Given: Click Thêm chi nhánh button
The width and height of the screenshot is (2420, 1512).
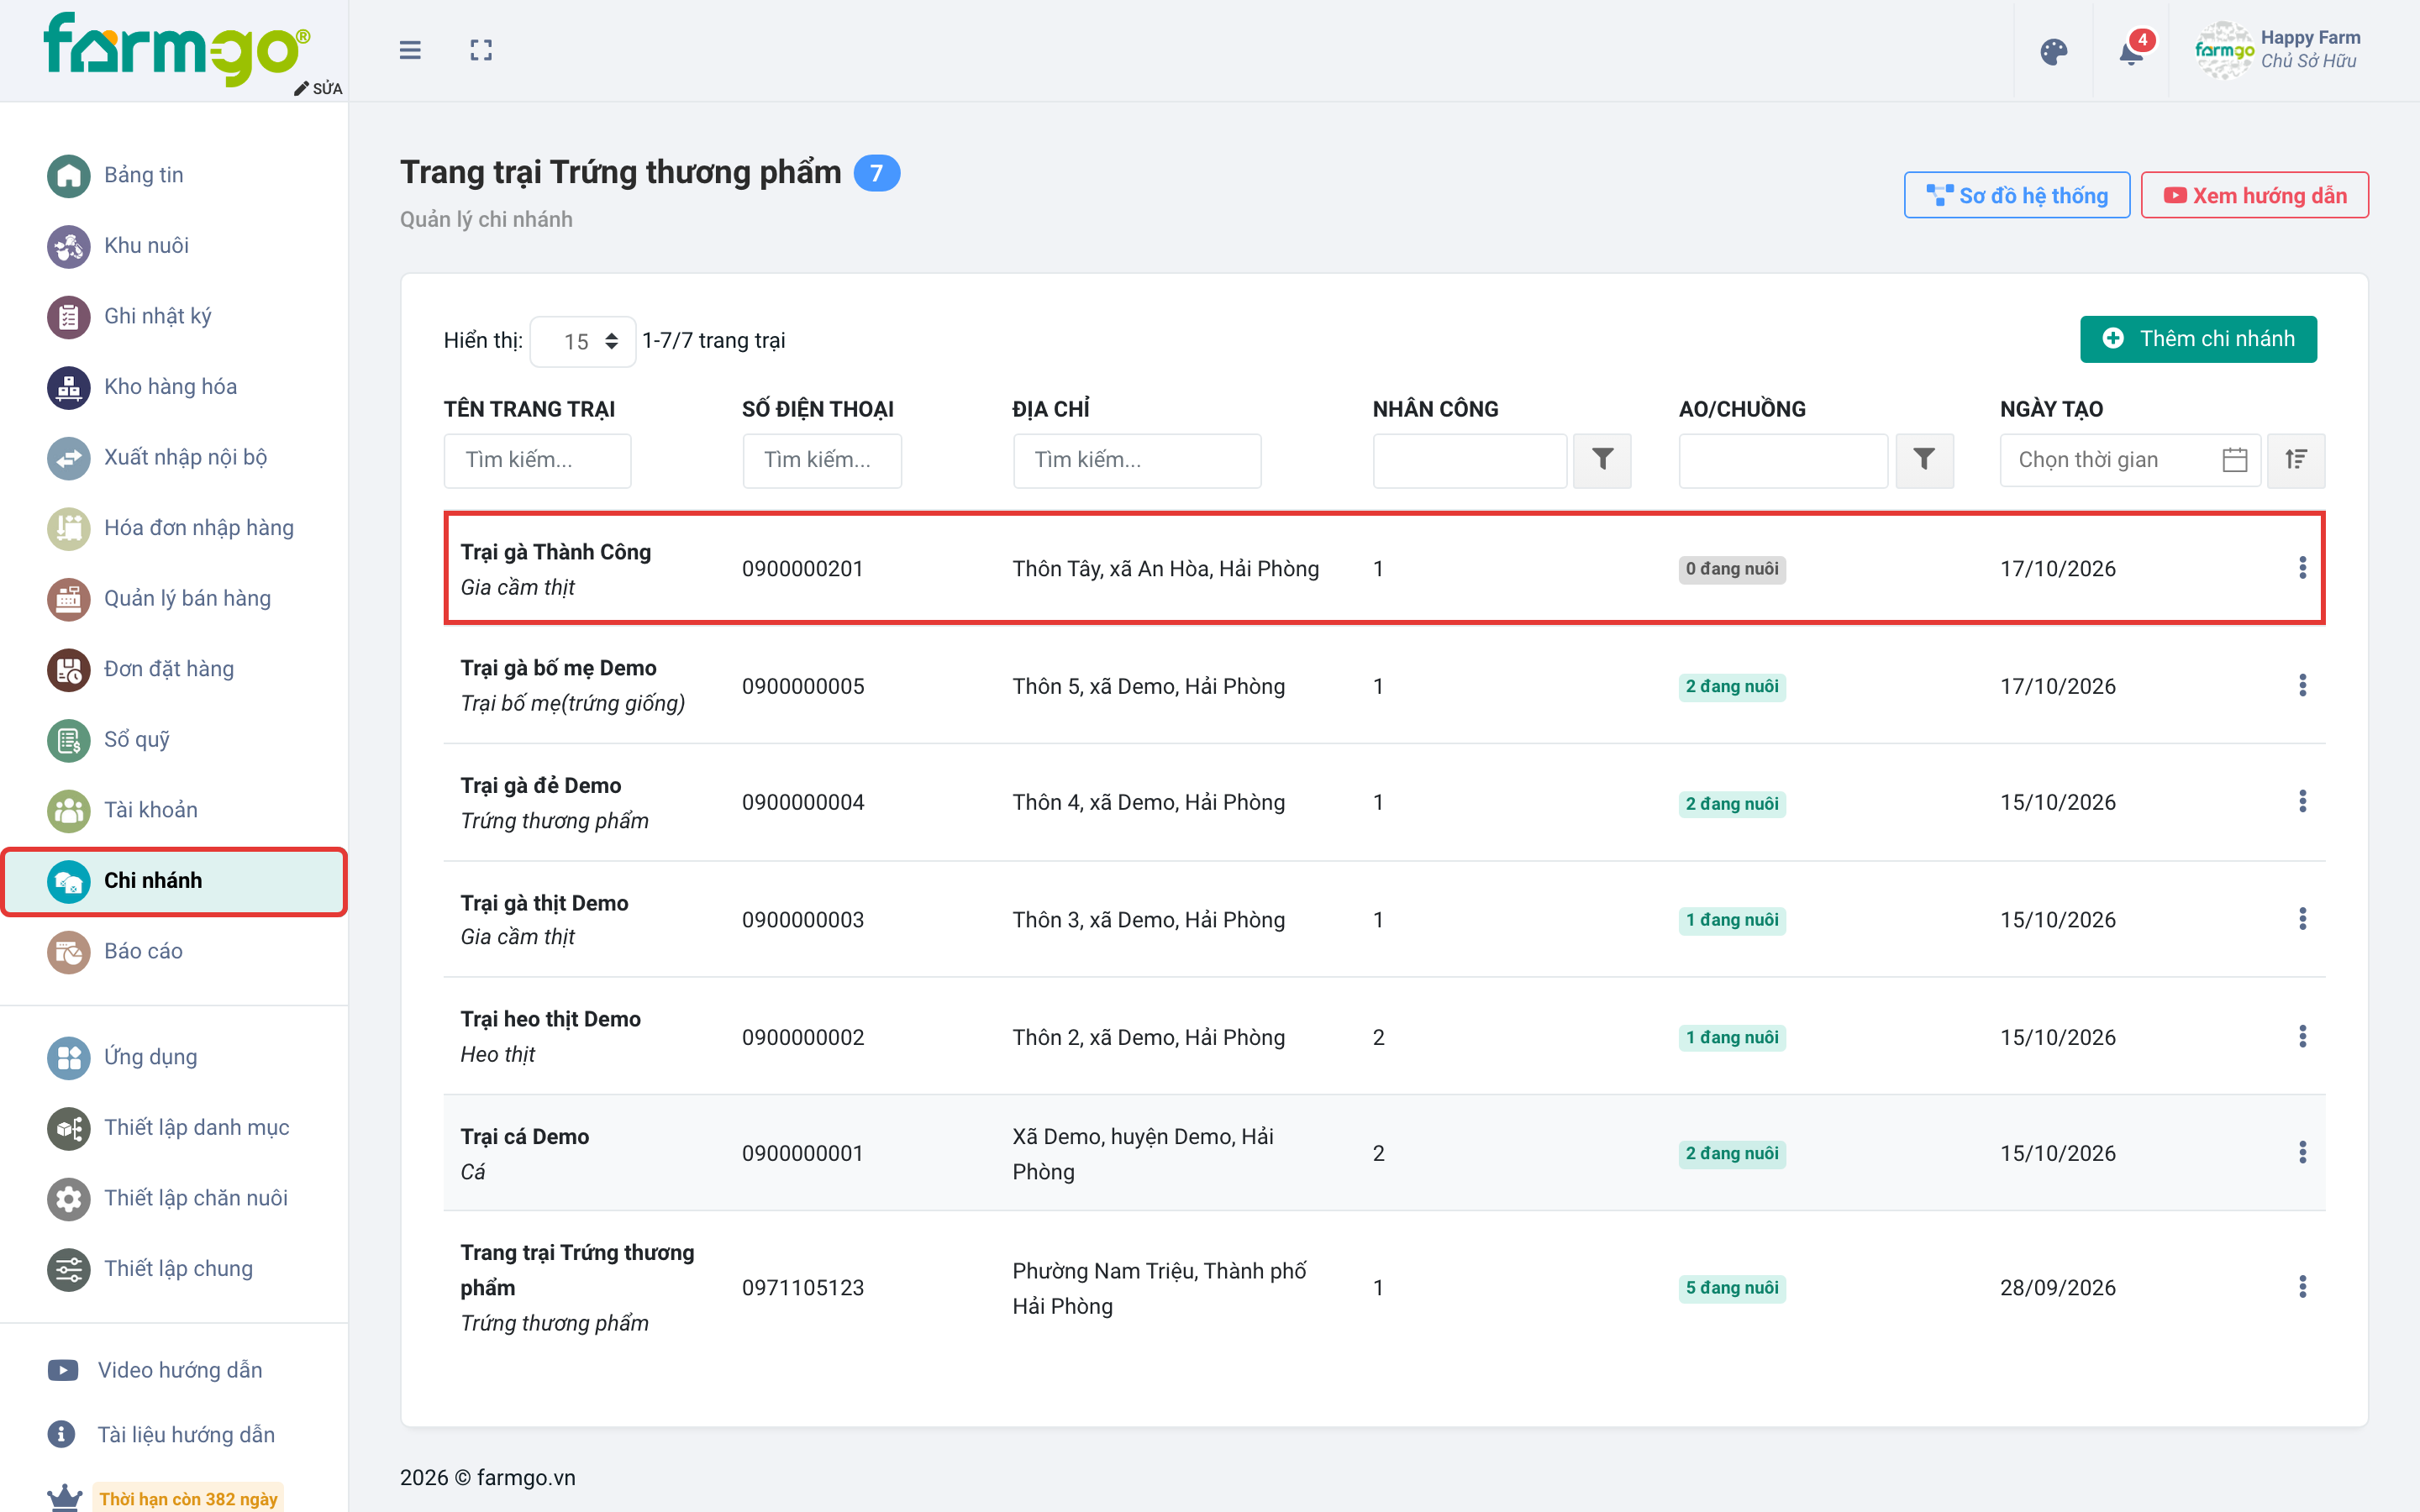Looking at the screenshot, I should 2198,339.
